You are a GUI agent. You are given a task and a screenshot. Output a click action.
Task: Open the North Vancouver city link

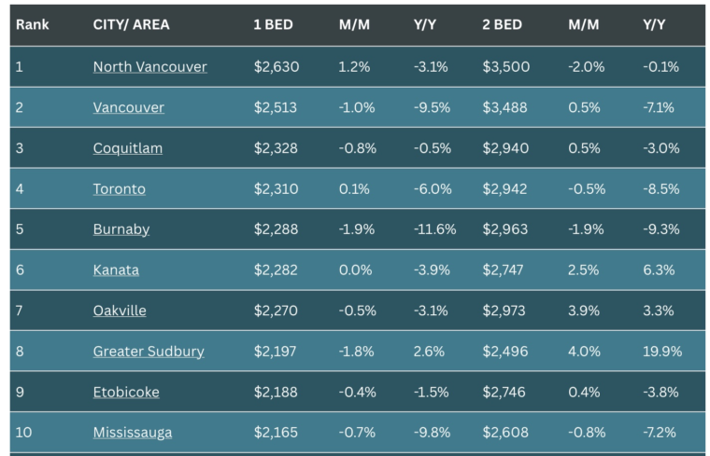(x=149, y=67)
